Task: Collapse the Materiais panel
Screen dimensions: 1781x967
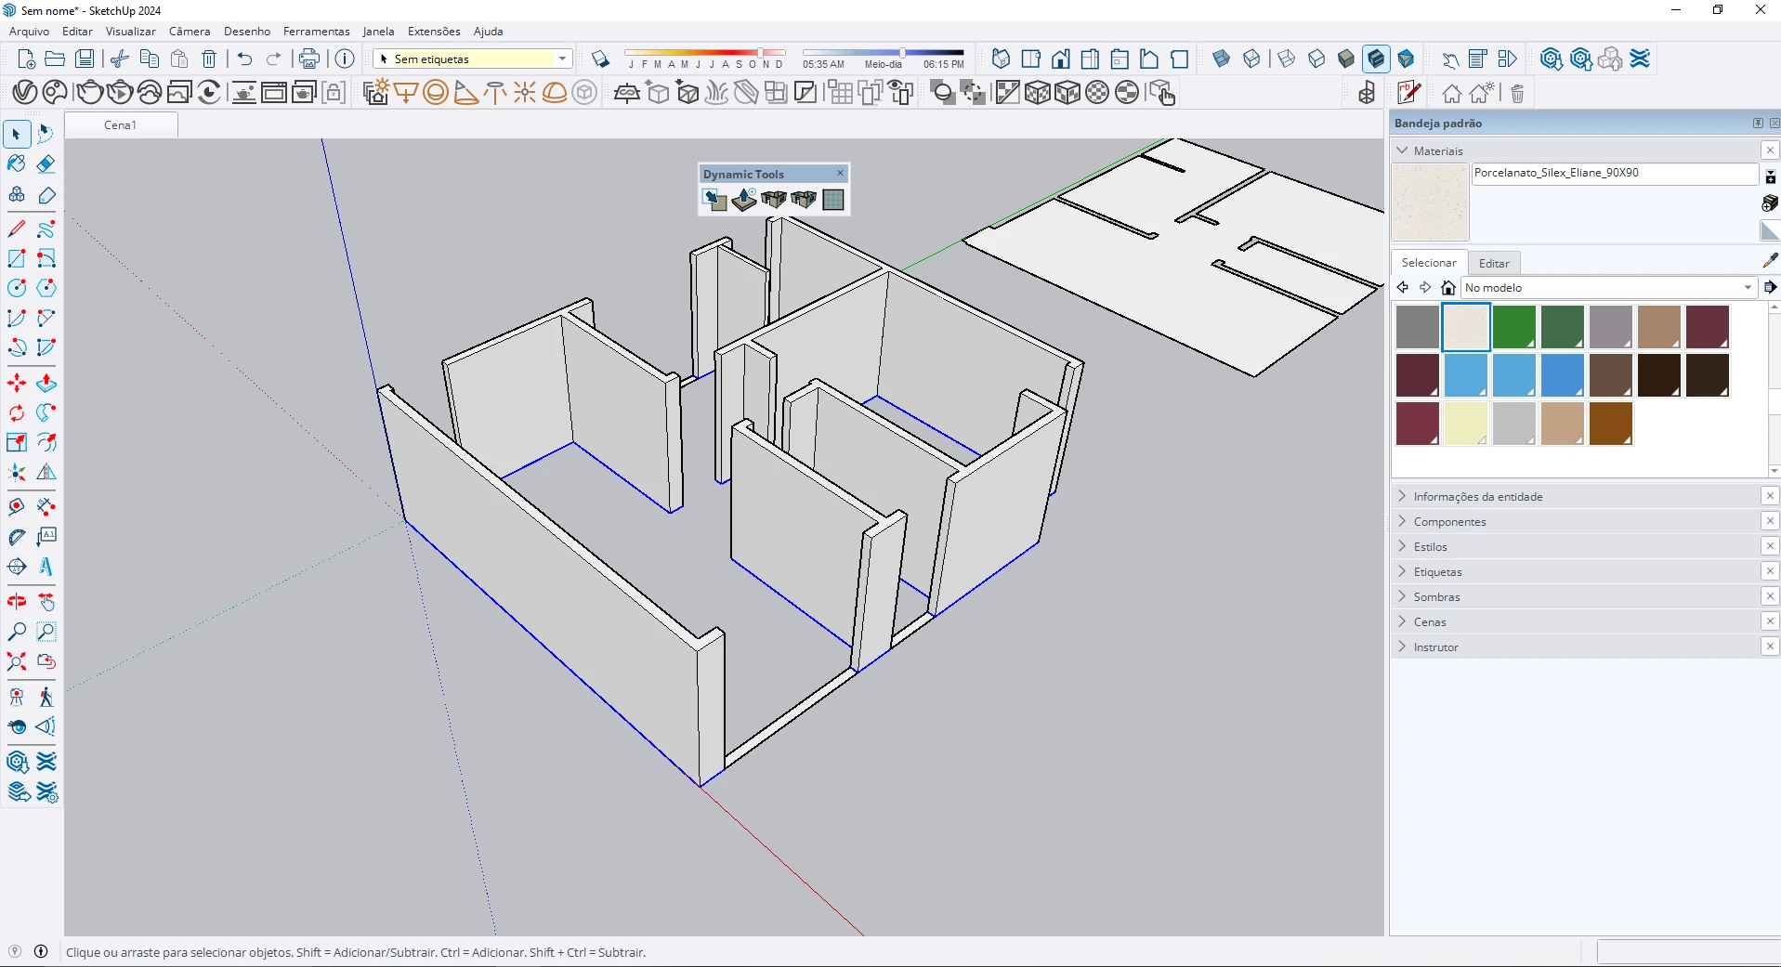Action: (1403, 150)
